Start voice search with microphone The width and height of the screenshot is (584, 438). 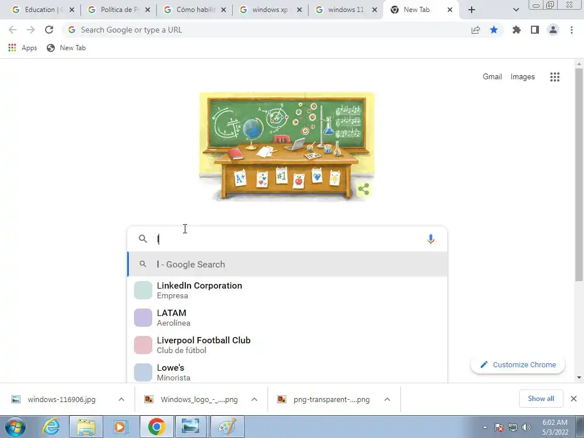431,239
